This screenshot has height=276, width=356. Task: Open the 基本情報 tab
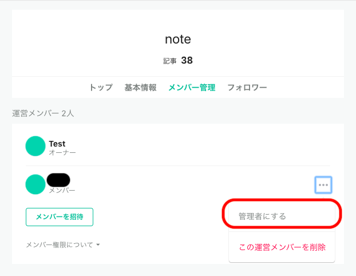click(141, 88)
